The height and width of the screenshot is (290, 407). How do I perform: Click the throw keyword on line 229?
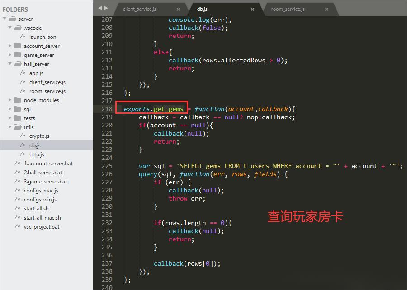point(178,198)
